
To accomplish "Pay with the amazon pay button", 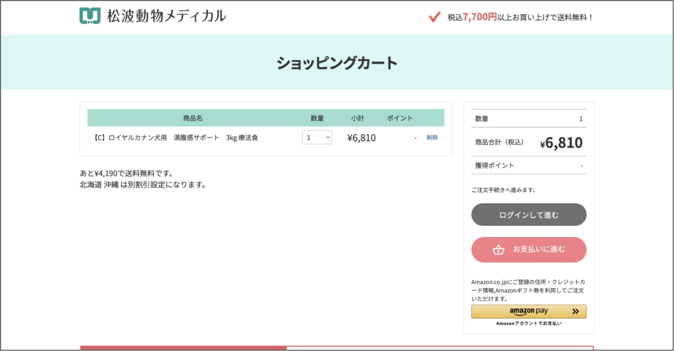I will click(x=529, y=312).
